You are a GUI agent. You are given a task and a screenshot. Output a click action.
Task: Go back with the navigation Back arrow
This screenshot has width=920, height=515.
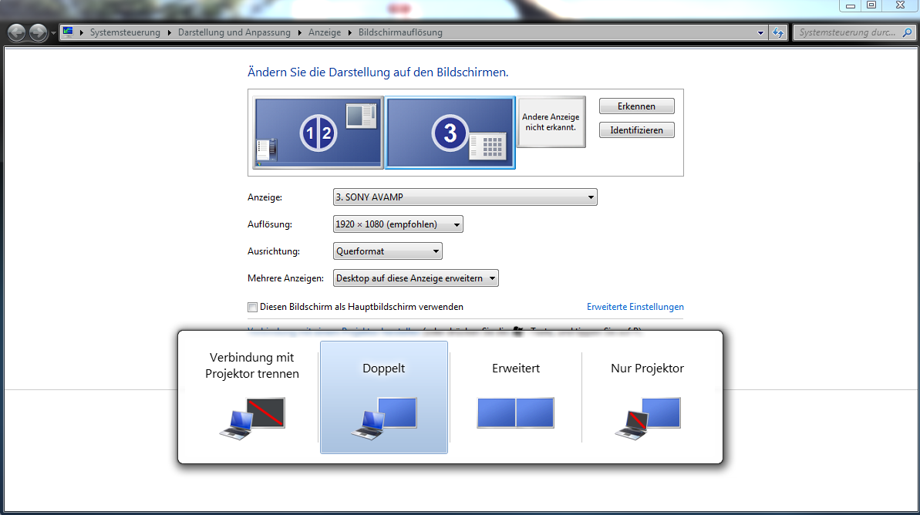pyautogui.click(x=16, y=33)
